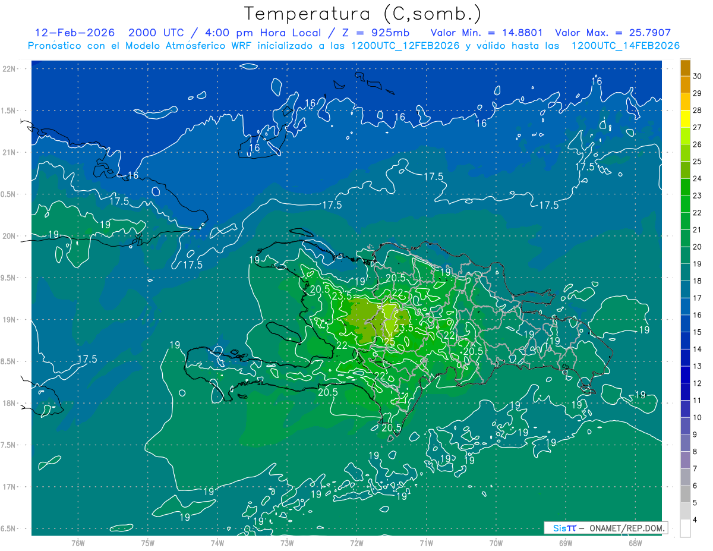The width and height of the screenshot is (713, 551).
Task: Click the '1200UTC_12FEB2026' initialization time
Action: [405, 46]
